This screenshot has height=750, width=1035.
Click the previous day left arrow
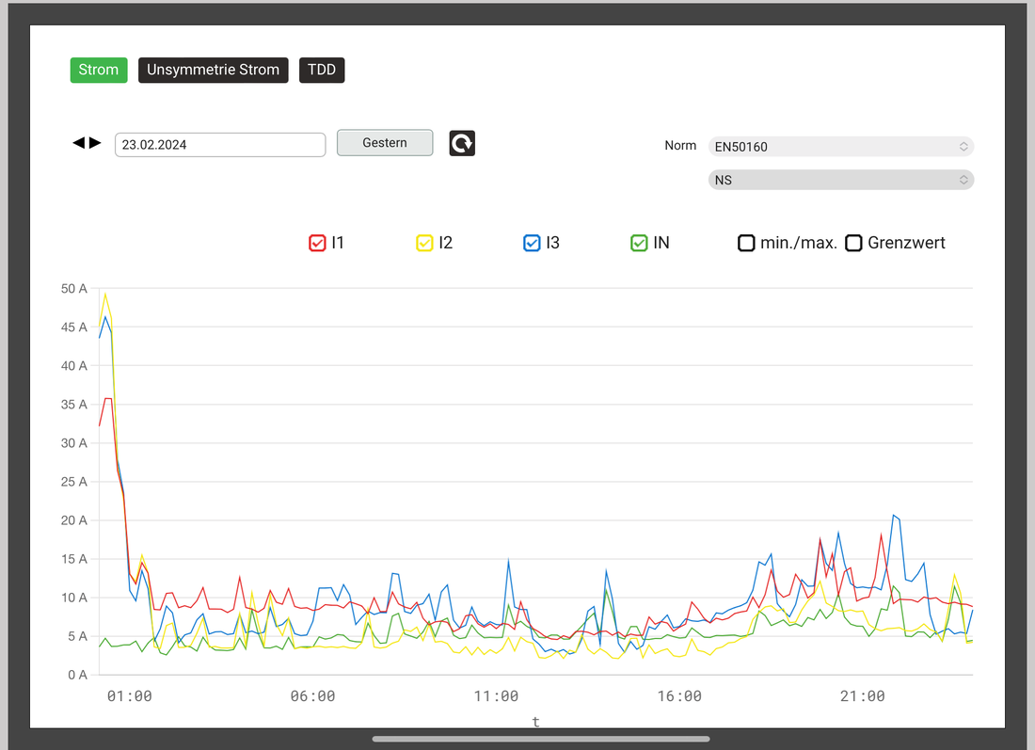click(79, 143)
